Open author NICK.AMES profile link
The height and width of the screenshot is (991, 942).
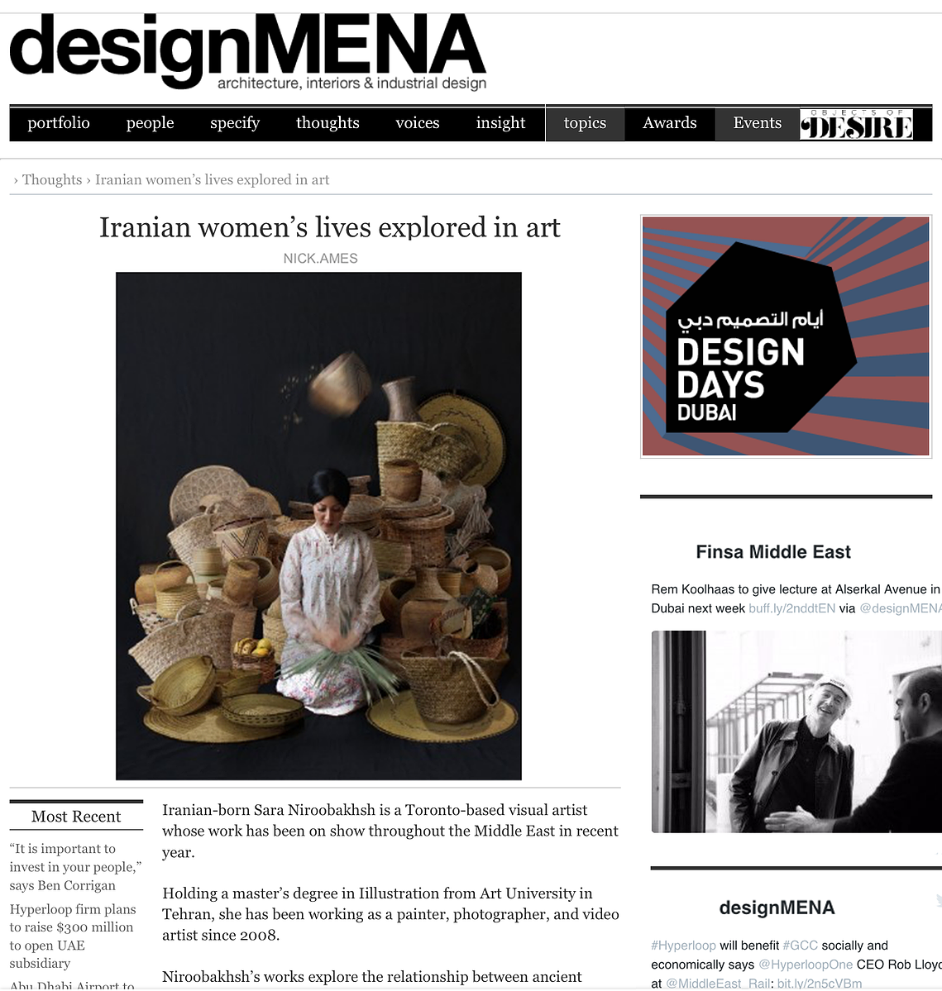pos(321,259)
